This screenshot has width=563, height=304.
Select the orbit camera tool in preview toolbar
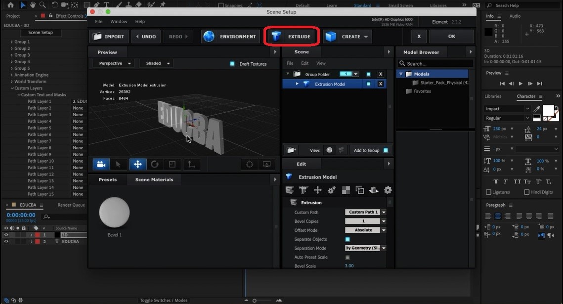tap(101, 164)
